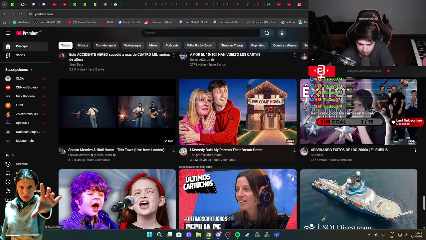Viewport: 426px width, 240px height.
Task: Open options menu for HAN VUELTO MIS CARTAS video
Action: pyautogui.click(x=295, y=55)
